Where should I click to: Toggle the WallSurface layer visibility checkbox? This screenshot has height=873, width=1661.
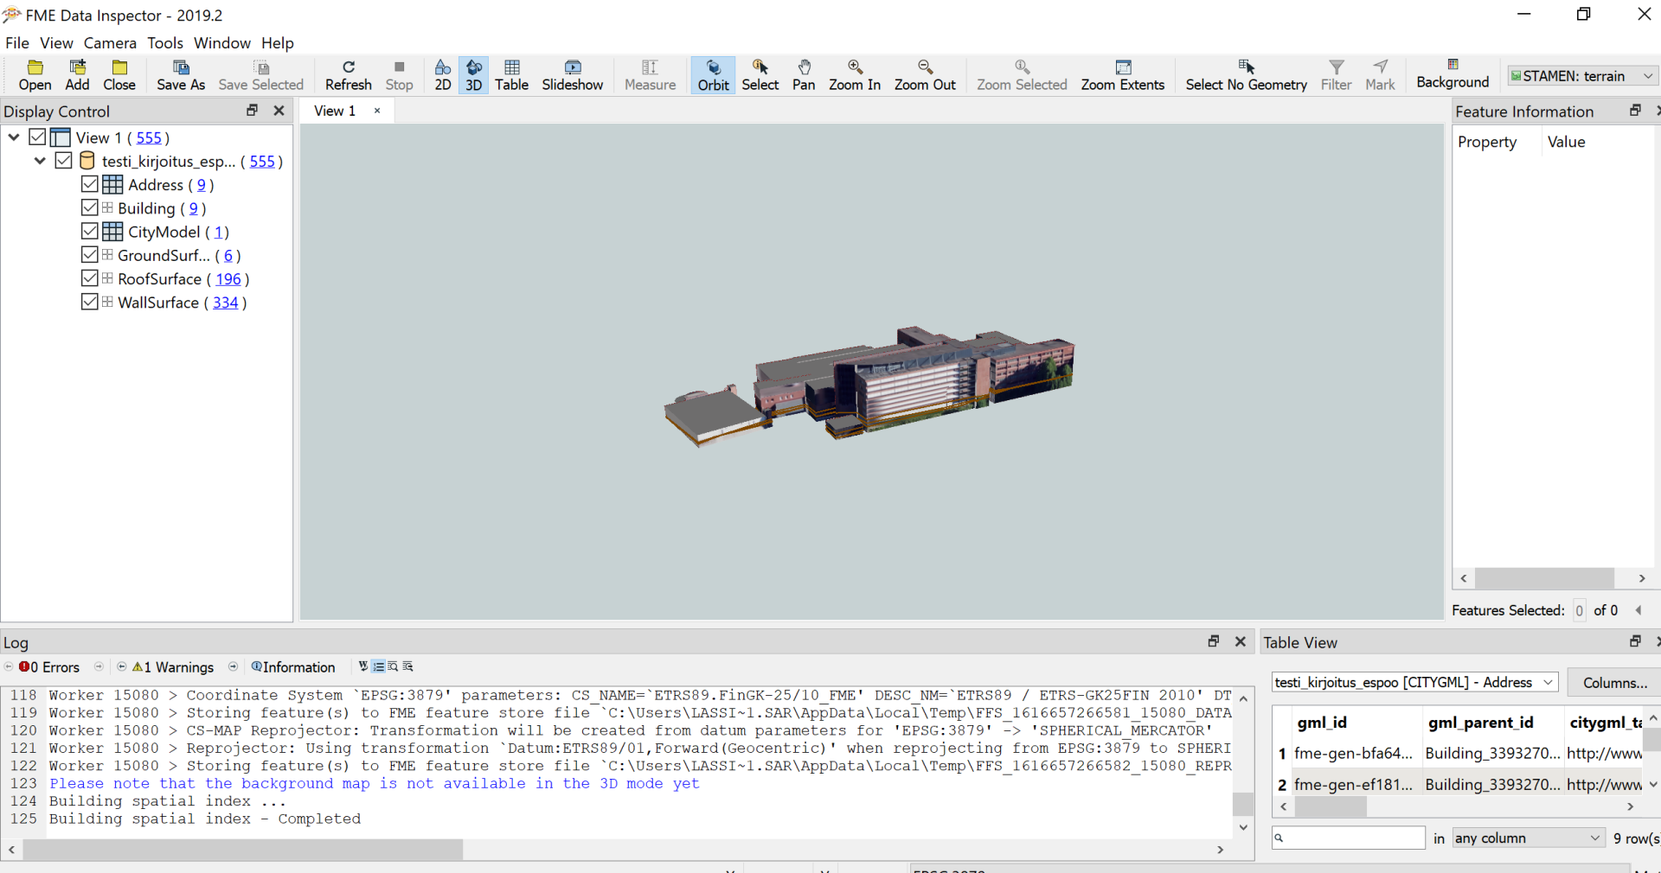[x=90, y=302]
